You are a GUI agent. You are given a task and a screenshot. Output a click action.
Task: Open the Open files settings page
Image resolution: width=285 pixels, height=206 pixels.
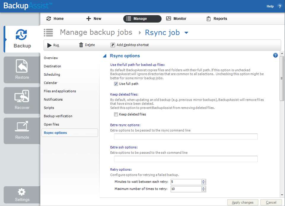click(x=52, y=124)
